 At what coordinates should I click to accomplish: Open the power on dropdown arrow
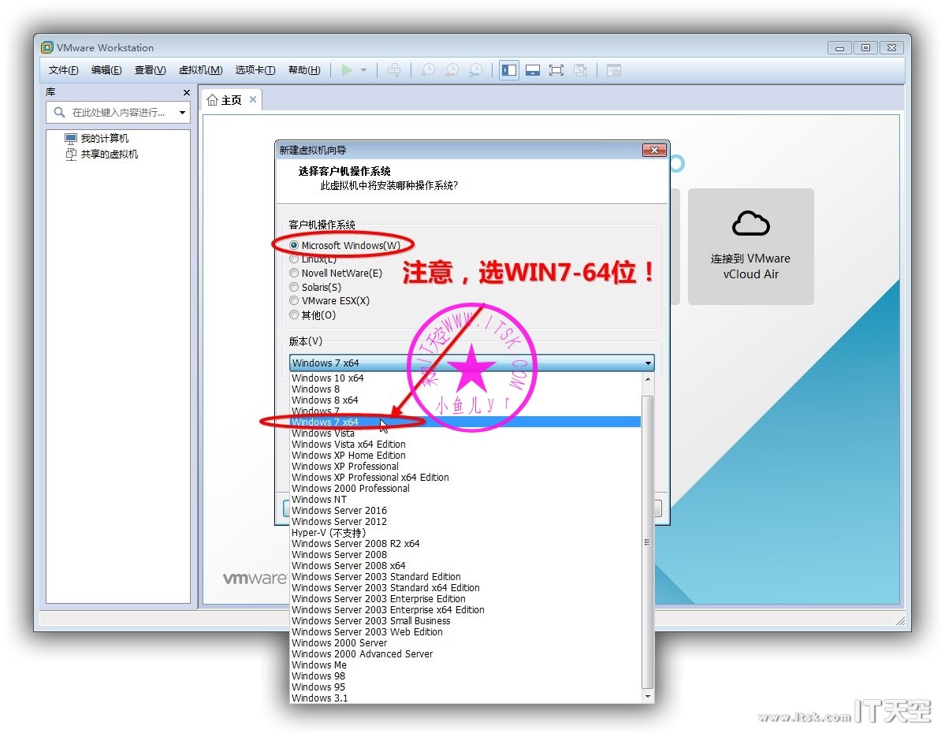[x=363, y=70]
